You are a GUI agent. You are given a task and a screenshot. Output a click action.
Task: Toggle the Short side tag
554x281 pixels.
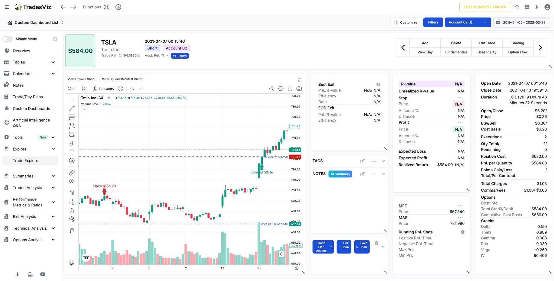(x=152, y=48)
